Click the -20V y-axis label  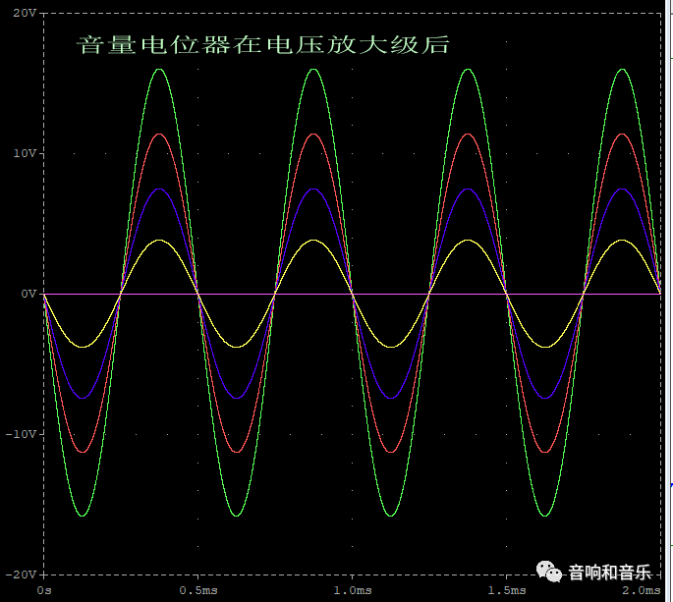pos(22,575)
